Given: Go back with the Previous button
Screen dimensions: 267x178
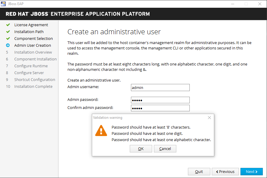Looking at the screenshot, I should (225, 172).
